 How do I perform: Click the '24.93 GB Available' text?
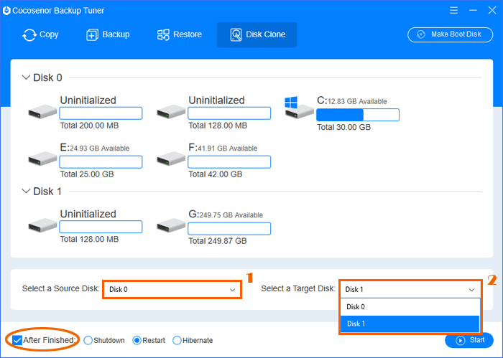(x=99, y=149)
